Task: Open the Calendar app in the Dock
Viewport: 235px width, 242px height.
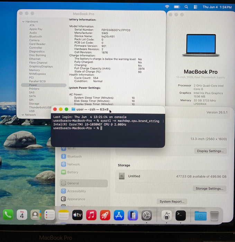Action: click(22, 215)
